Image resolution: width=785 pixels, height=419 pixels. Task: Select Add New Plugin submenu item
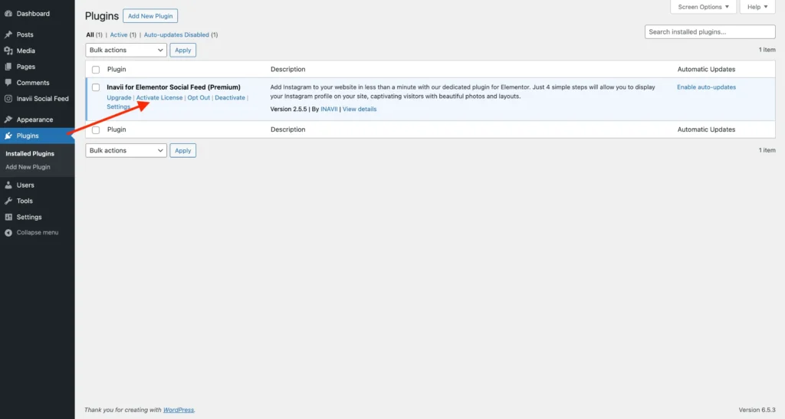28,167
